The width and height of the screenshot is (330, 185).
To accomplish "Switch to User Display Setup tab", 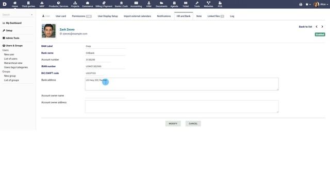I will [x=108, y=16].
